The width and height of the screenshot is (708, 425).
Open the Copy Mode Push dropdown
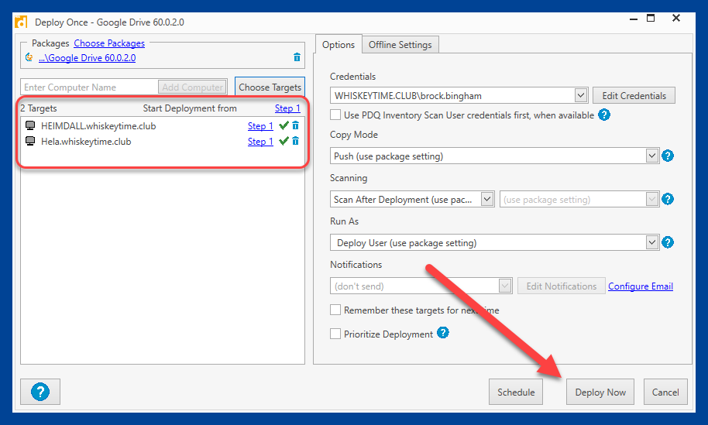[651, 156]
